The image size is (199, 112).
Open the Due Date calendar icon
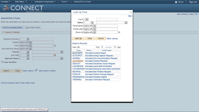click(55, 55)
